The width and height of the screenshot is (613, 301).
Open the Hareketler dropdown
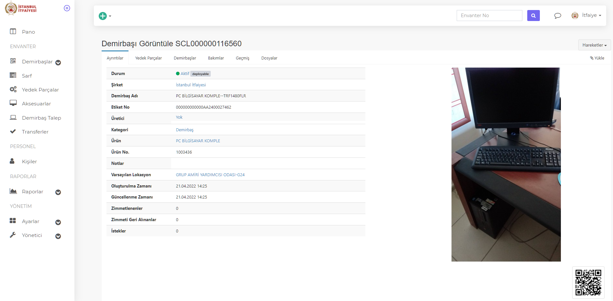tap(595, 45)
